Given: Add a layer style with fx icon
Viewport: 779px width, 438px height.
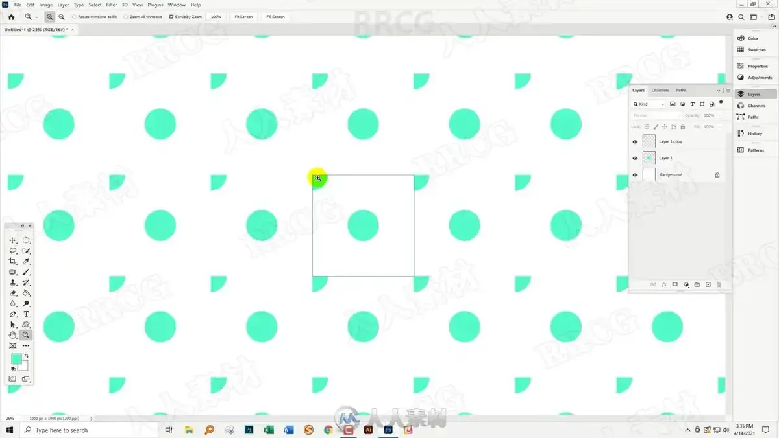Looking at the screenshot, I should 664,284.
